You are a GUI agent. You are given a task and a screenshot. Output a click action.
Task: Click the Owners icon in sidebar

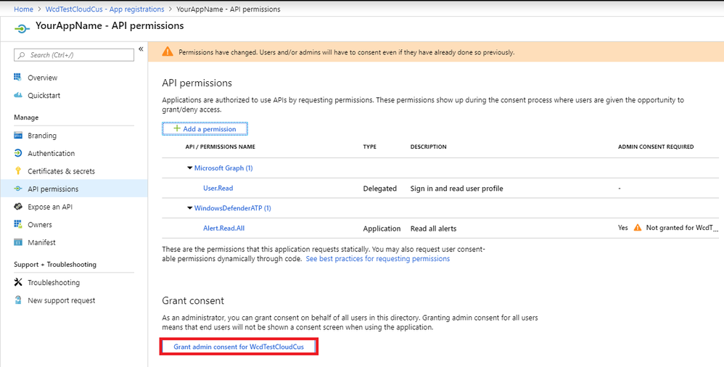tap(18, 224)
